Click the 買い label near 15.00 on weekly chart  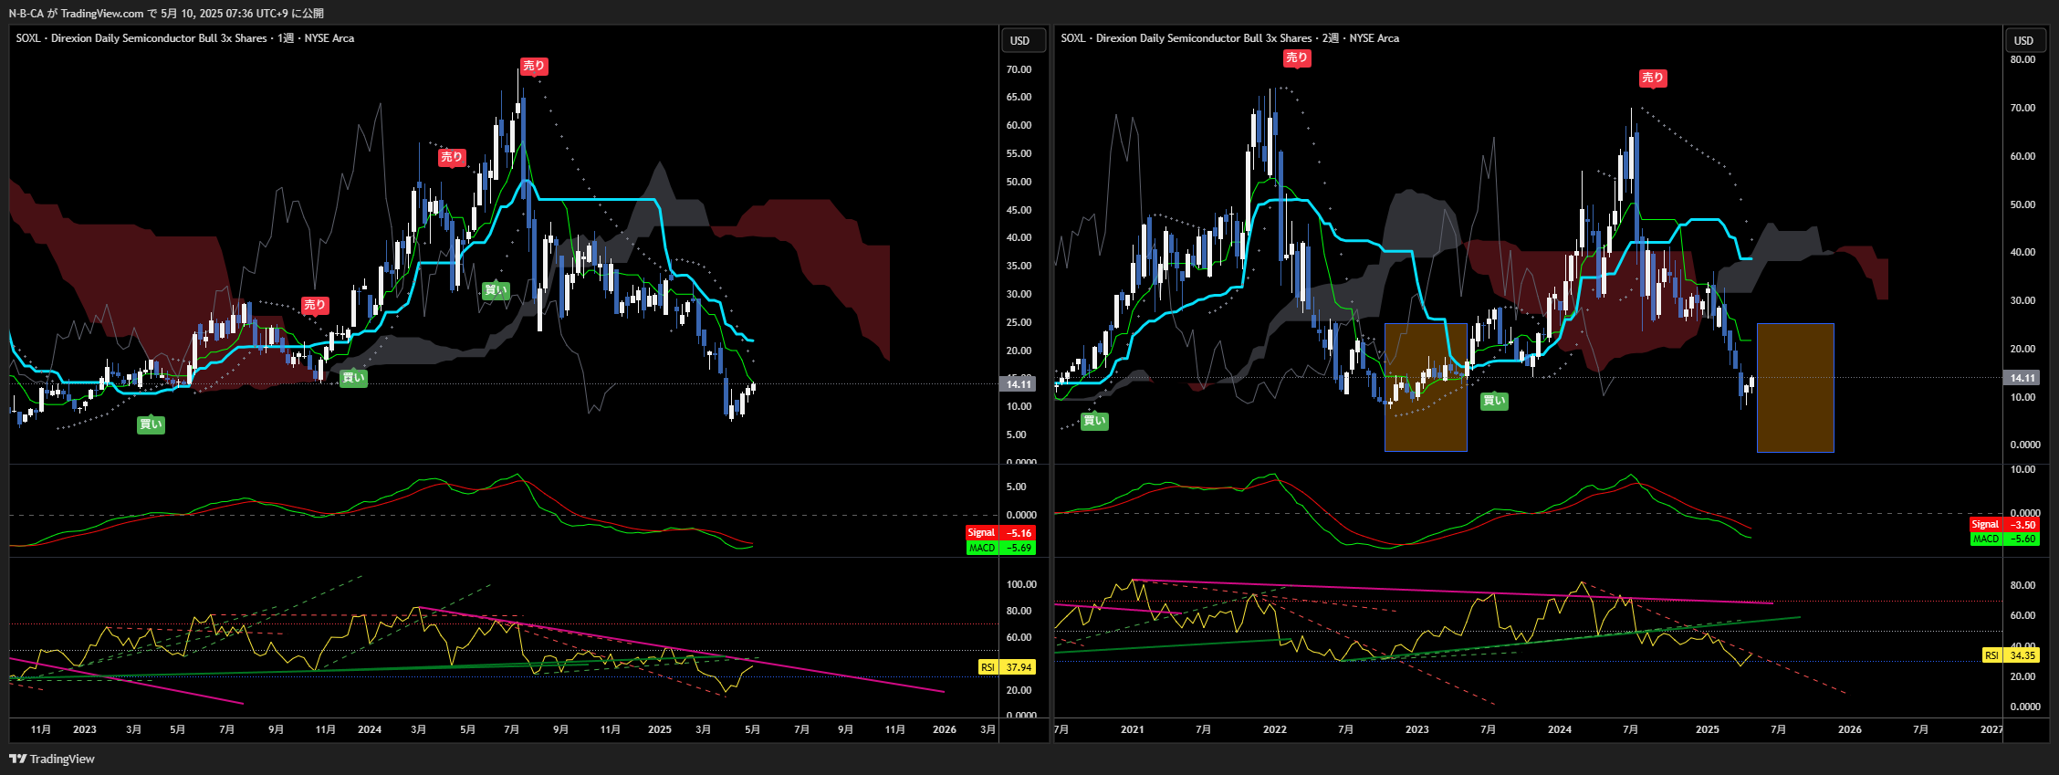353,377
